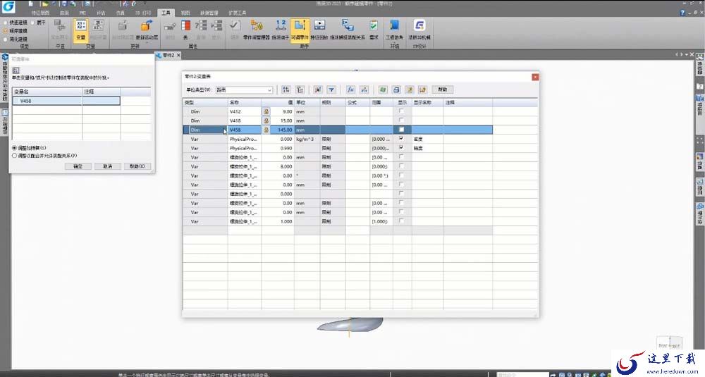The width and height of the screenshot is (705, 377).
Task: Click the 15.00 value cell
Action: pyautogui.click(x=283, y=120)
